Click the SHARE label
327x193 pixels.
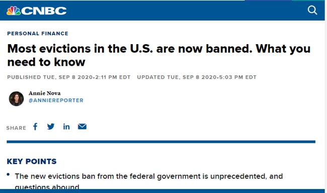(16, 128)
